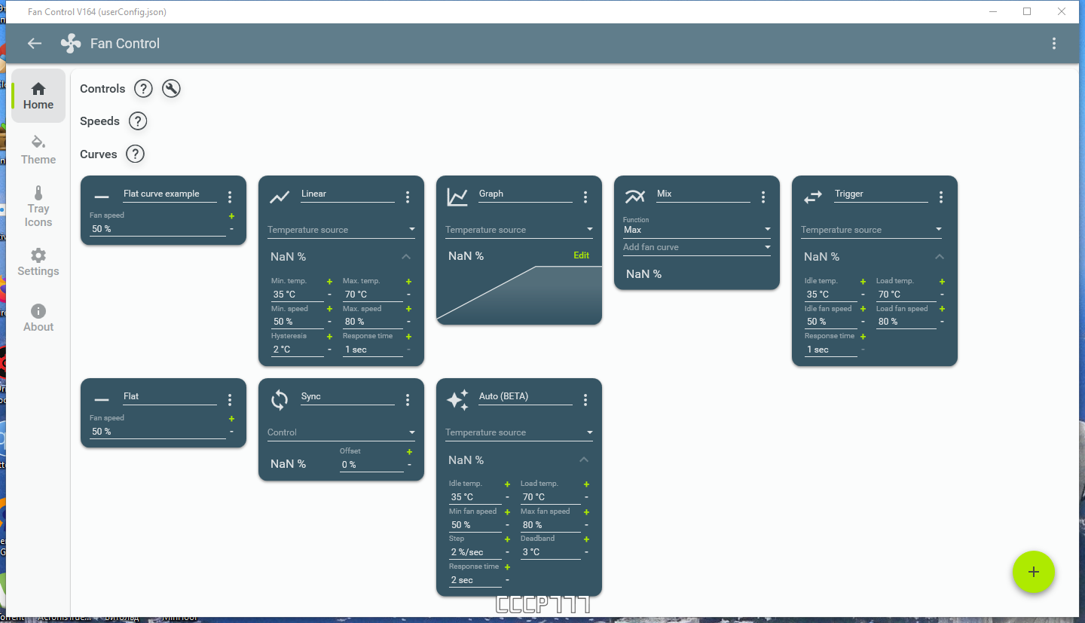This screenshot has height=623, width=1085.
Task: Collapse Linear card details chevron
Action: [x=406, y=257]
